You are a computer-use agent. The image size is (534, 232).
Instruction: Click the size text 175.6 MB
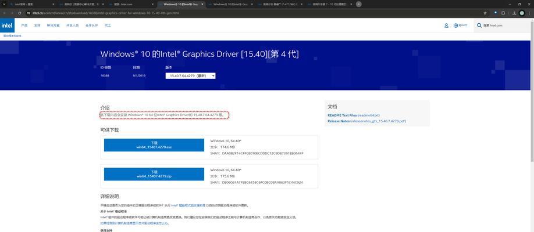[x=227, y=176]
